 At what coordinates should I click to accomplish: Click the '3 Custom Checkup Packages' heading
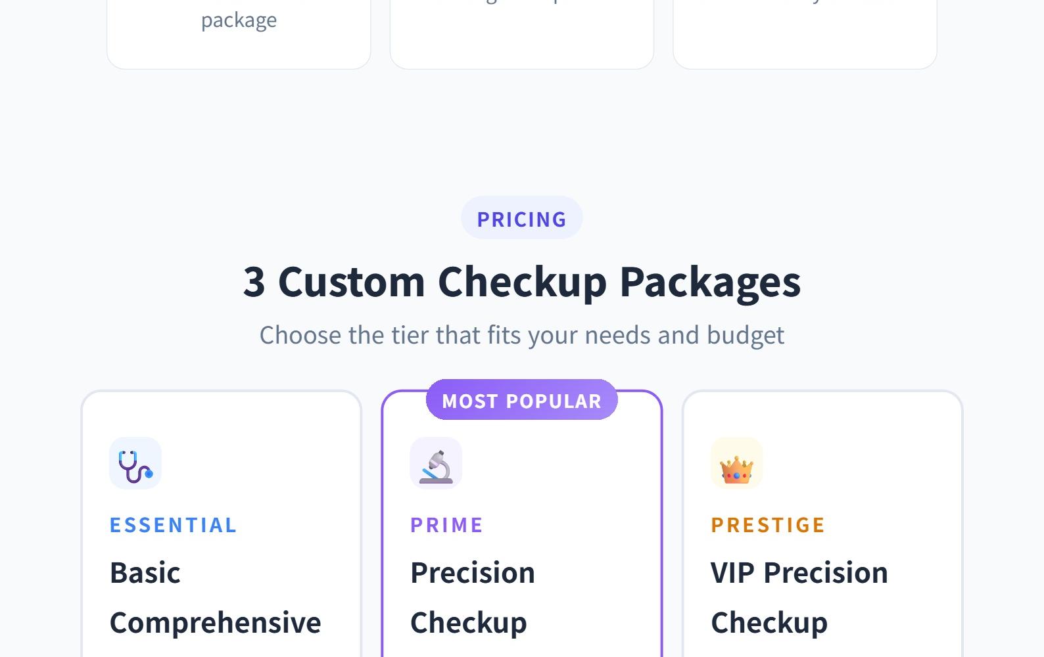521,282
